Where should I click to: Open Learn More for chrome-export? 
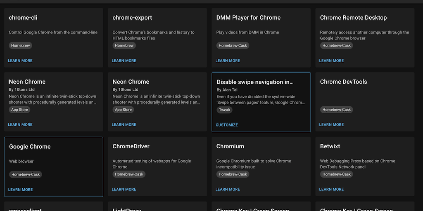point(124,61)
